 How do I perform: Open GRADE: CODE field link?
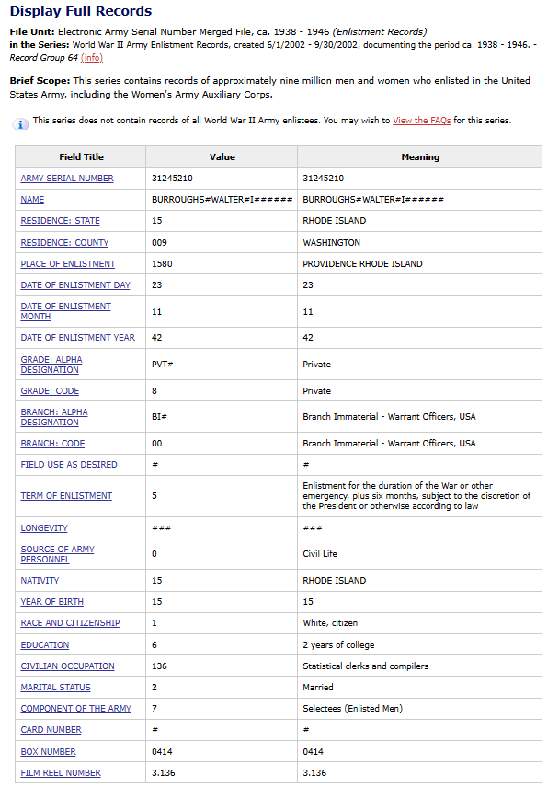coord(50,391)
